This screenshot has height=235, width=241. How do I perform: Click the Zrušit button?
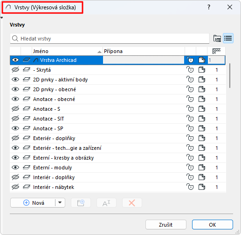click(x=166, y=225)
